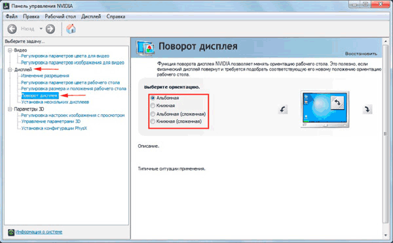
Task: Open the Справка menu
Action: pos(116,16)
